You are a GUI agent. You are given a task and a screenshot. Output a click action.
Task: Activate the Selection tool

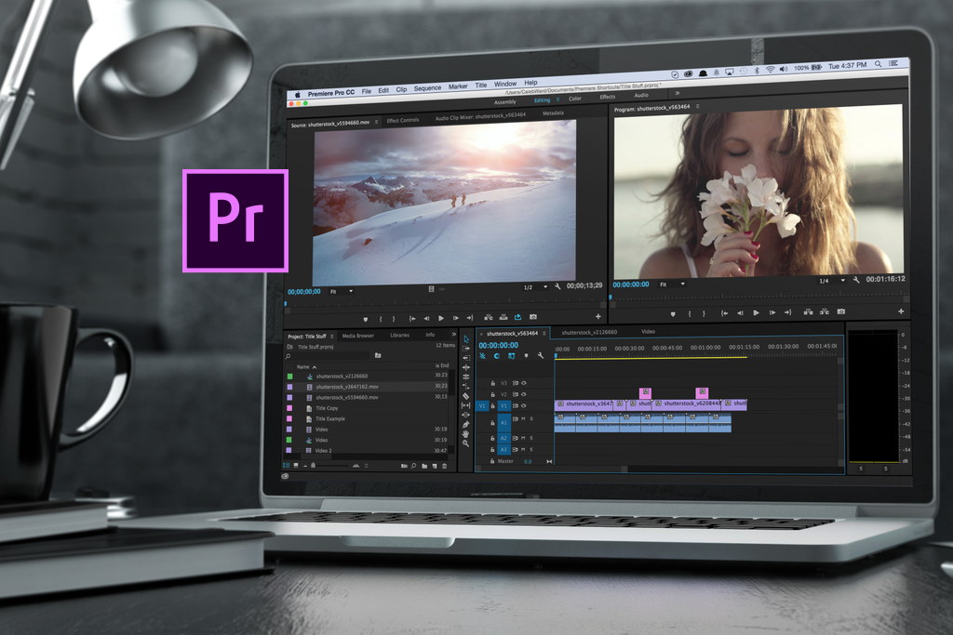(x=466, y=341)
